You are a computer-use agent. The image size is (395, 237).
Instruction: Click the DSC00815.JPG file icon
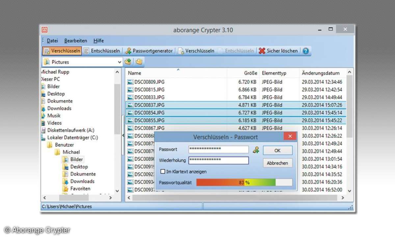coord(130,90)
